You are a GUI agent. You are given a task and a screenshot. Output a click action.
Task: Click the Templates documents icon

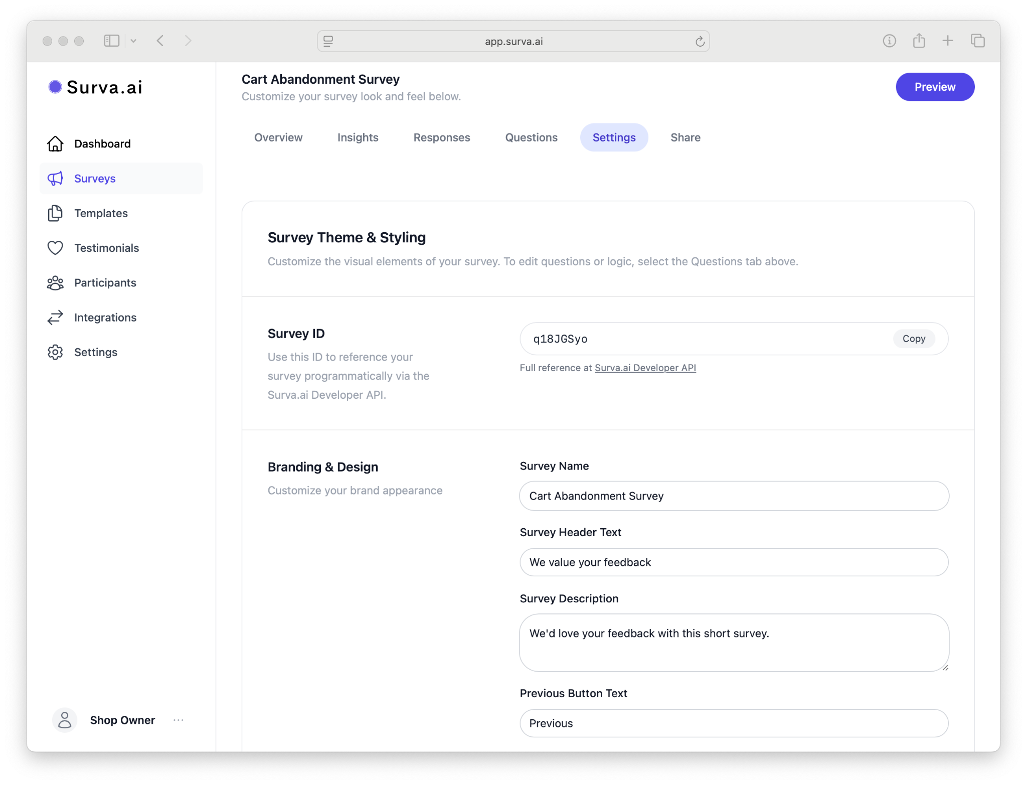click(x=55, y=213)
